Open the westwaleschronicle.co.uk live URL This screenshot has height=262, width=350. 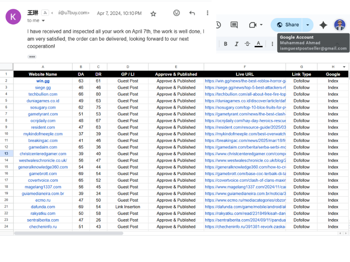point(245,160)
